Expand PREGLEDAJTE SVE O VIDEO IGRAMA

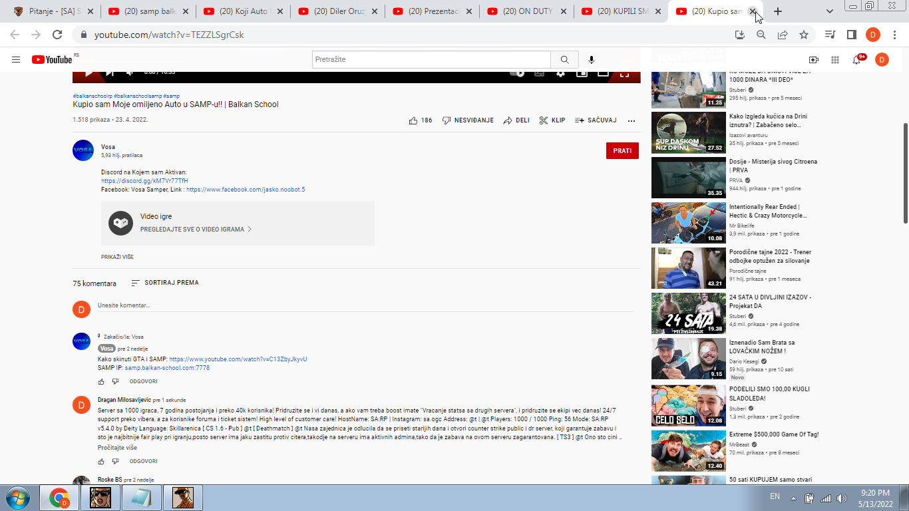196,229
